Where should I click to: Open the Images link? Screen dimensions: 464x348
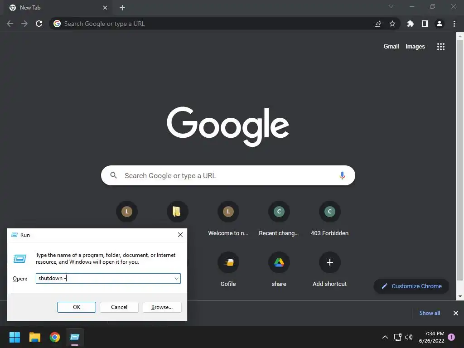pos(415,47)
